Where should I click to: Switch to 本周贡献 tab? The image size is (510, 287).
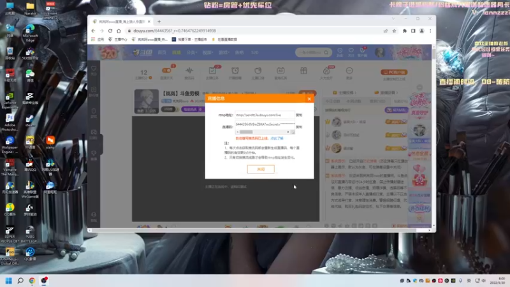(x=354, y=101)
